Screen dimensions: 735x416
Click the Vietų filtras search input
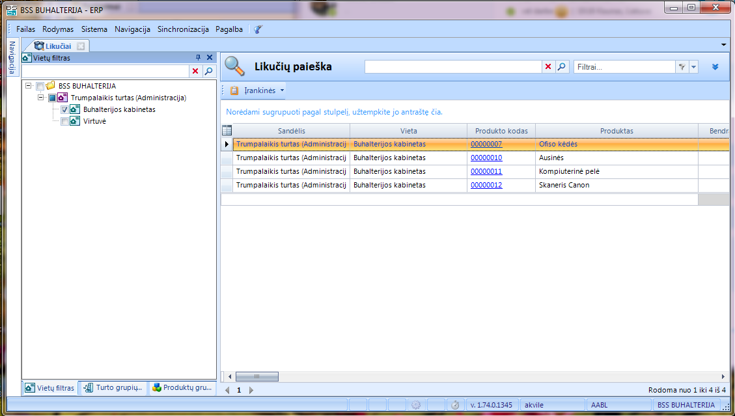[105, 72]
